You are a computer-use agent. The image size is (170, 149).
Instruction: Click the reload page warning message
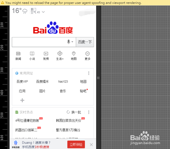click(73, 3)
